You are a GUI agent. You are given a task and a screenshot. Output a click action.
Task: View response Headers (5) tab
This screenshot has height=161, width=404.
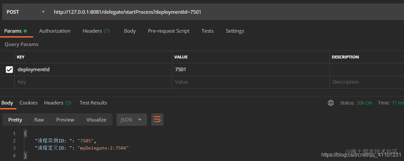coord(57,103)
